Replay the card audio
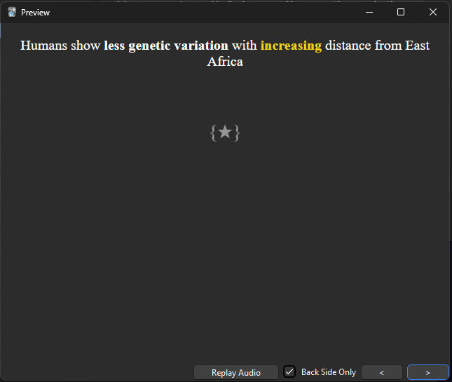 pos(236,372)
